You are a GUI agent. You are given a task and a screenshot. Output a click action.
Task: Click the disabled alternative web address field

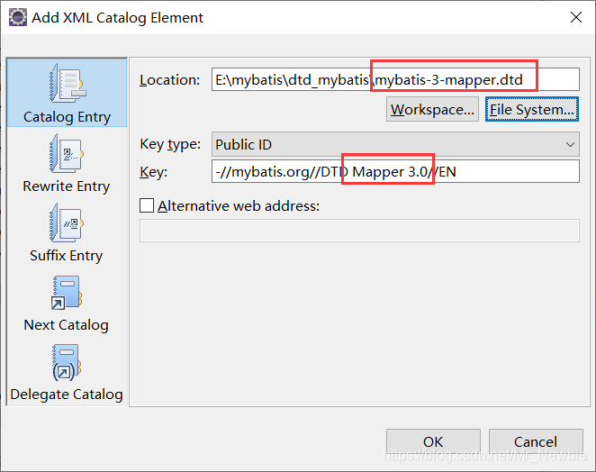pos(359,231)
